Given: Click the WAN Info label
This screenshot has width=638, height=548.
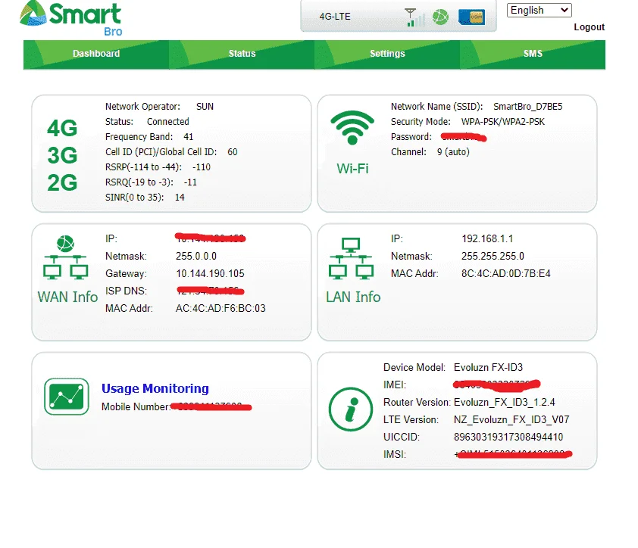Looking at the screenshot, I should pyautogui.click(x=67, y=297).
